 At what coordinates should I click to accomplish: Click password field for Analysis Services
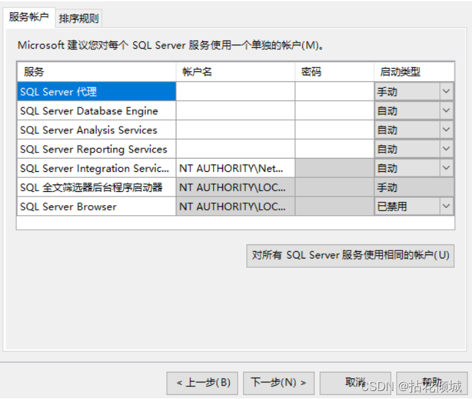coord(334,130)
